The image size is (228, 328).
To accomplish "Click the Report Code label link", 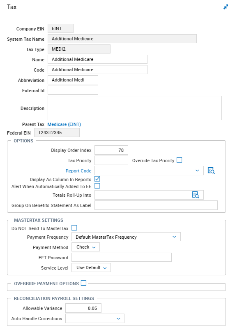I will (x=78, y=171).
